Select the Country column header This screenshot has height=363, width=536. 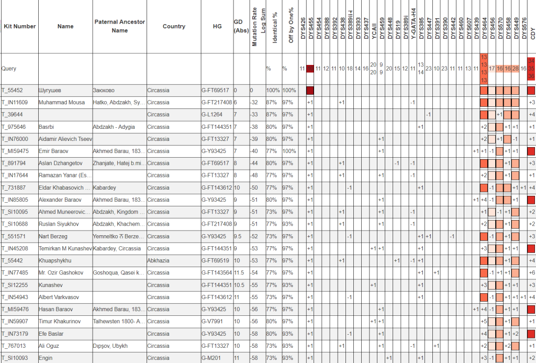tap(174, 26)
